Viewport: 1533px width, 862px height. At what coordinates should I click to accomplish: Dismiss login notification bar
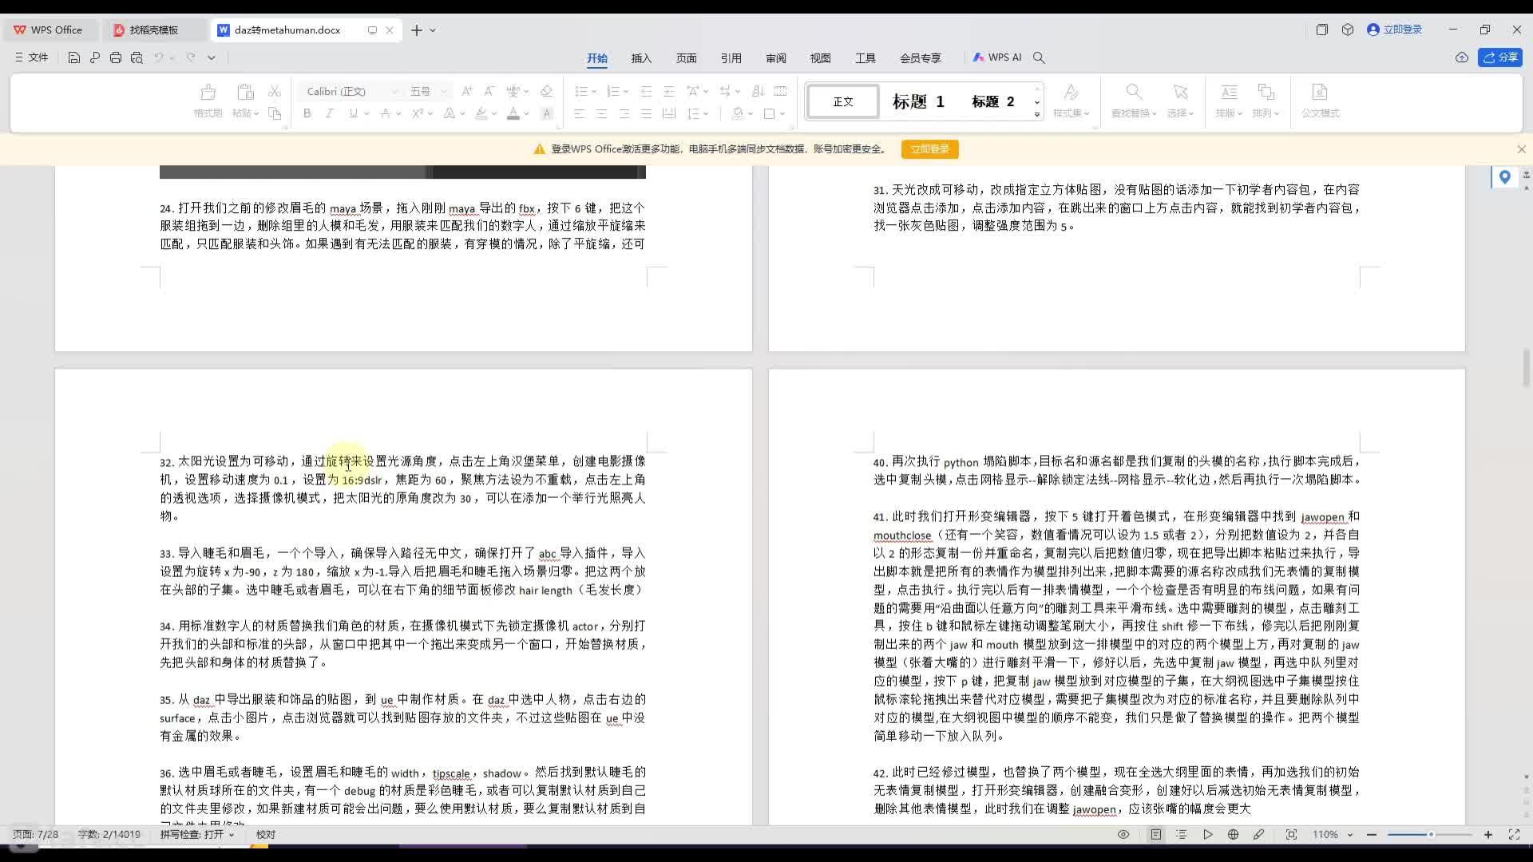1521,149
